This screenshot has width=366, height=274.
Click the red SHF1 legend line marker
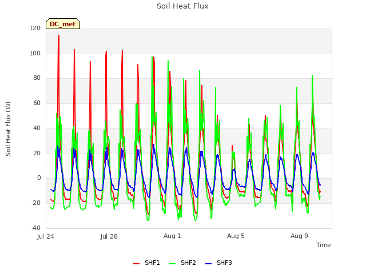coord(136,263)
